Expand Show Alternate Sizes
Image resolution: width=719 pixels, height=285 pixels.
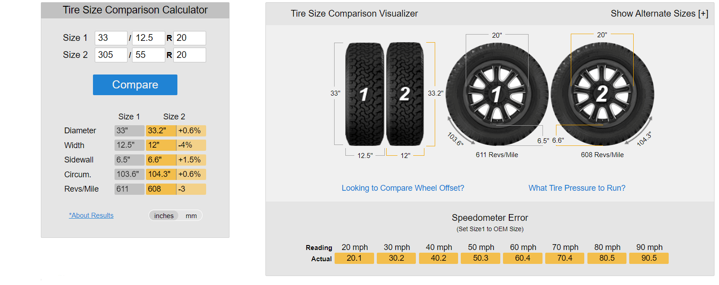click(x=659, y=13)
